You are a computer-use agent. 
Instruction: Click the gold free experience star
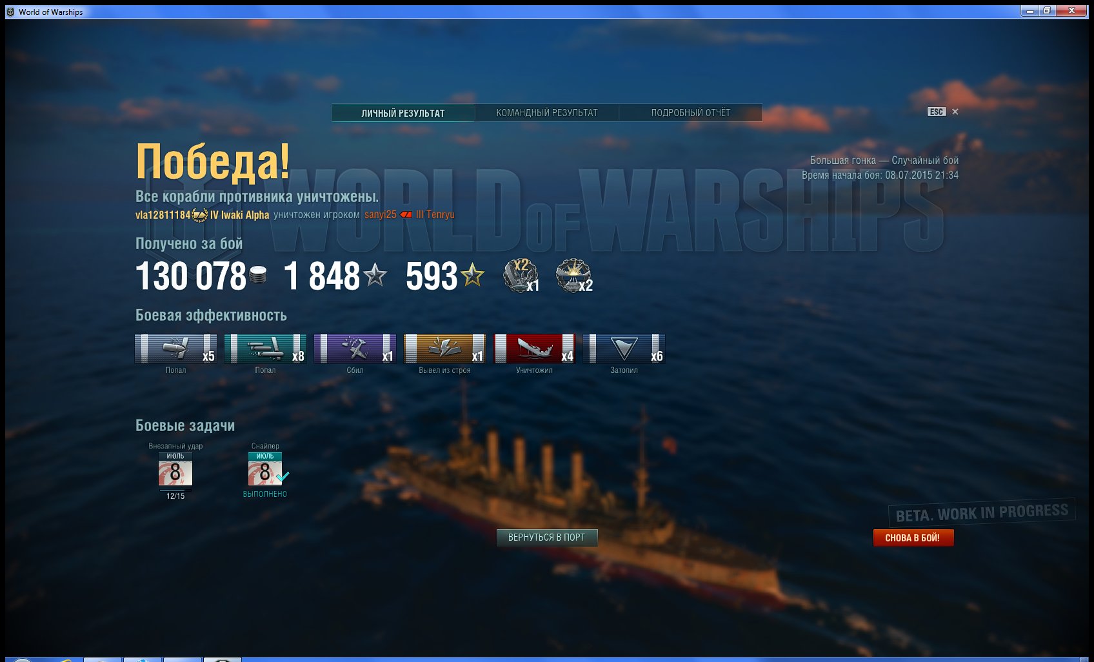point(473,275)
